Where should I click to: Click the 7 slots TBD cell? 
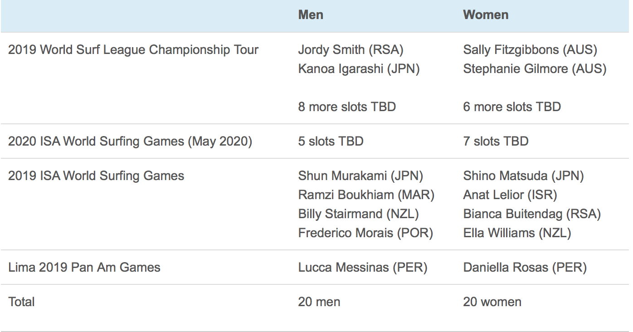coord(496,141)
